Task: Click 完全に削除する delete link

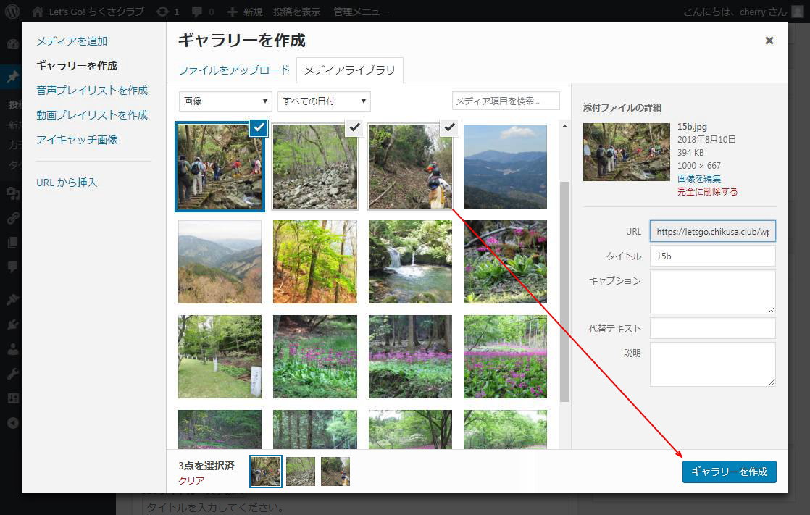Action: pos(707,192)
